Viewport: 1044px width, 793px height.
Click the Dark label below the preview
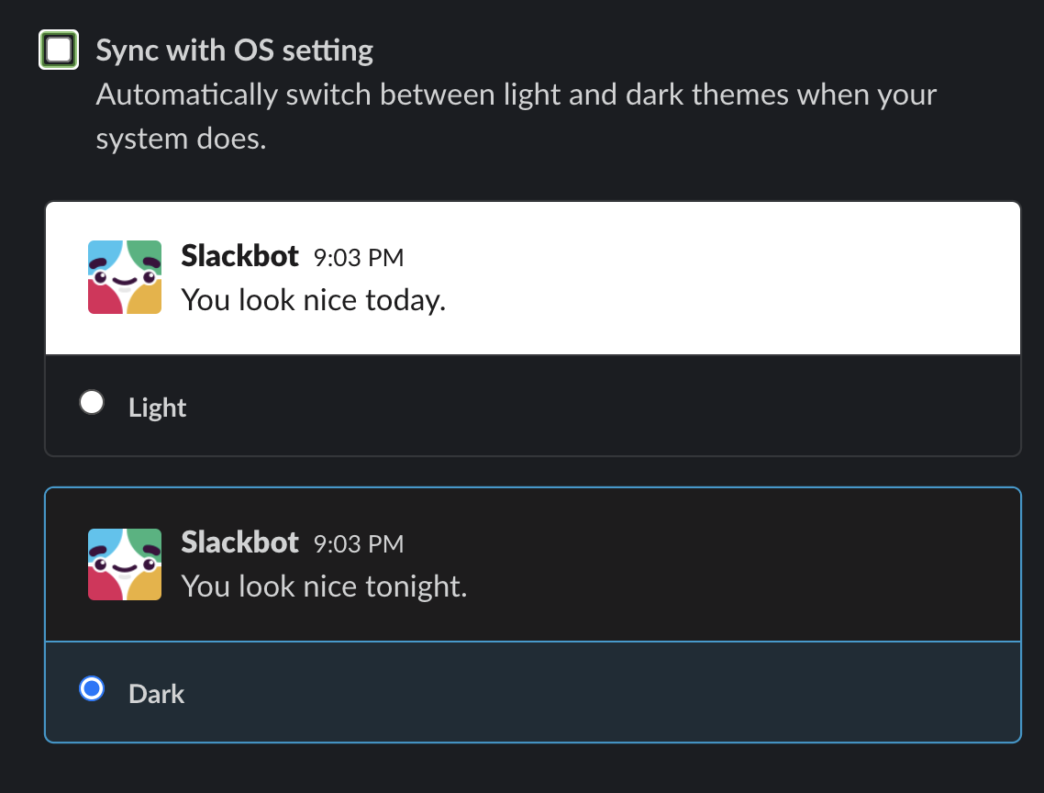pos(156,694)
